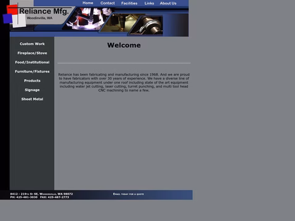
Task: Open the Food/Institutional category
Action: pos(32,62)
